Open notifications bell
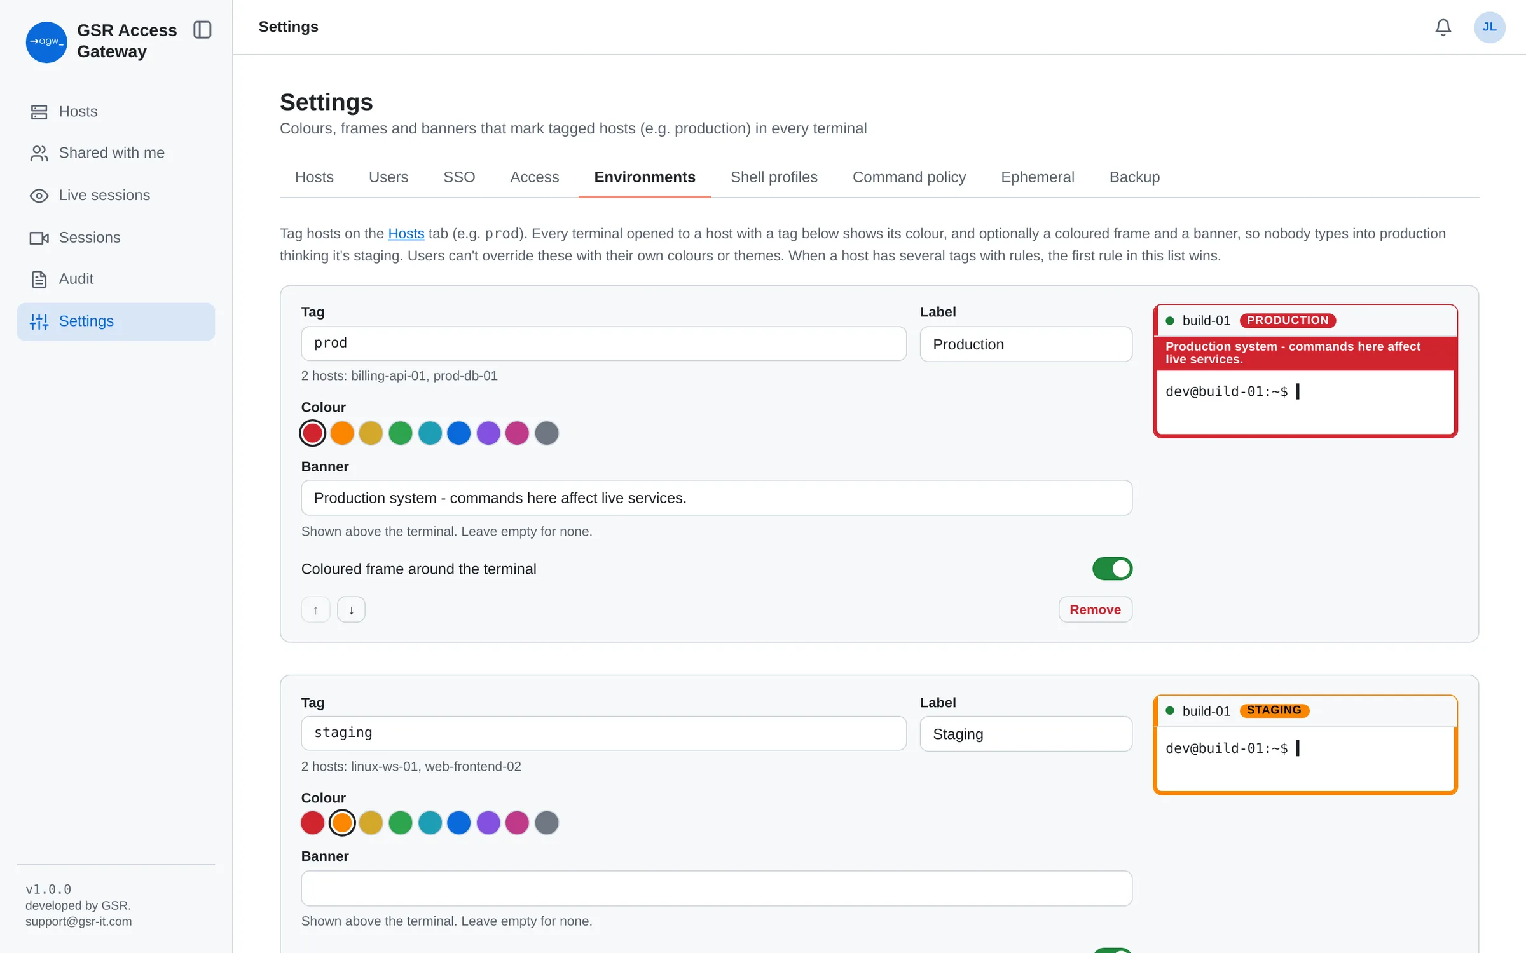The height and width of the screenshot is (953, 1526). click(x=1443, y=27)
